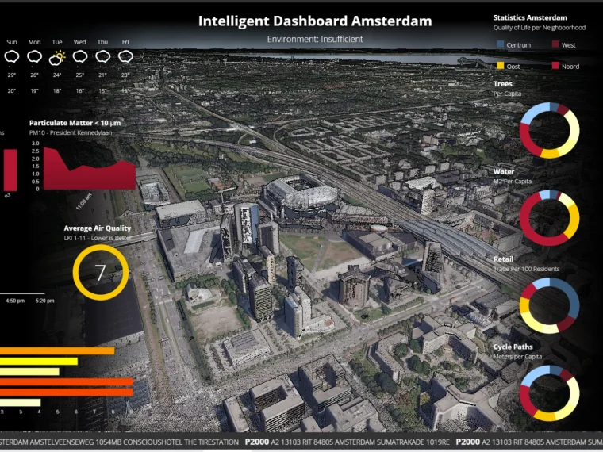Viewport: 603px width, 452px height.
Task: Click the 'LKI 1-11 - Lower is Better' text
Action: (x=98, y=239)
